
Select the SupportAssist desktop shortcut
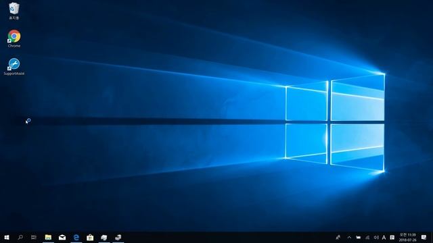14,67
